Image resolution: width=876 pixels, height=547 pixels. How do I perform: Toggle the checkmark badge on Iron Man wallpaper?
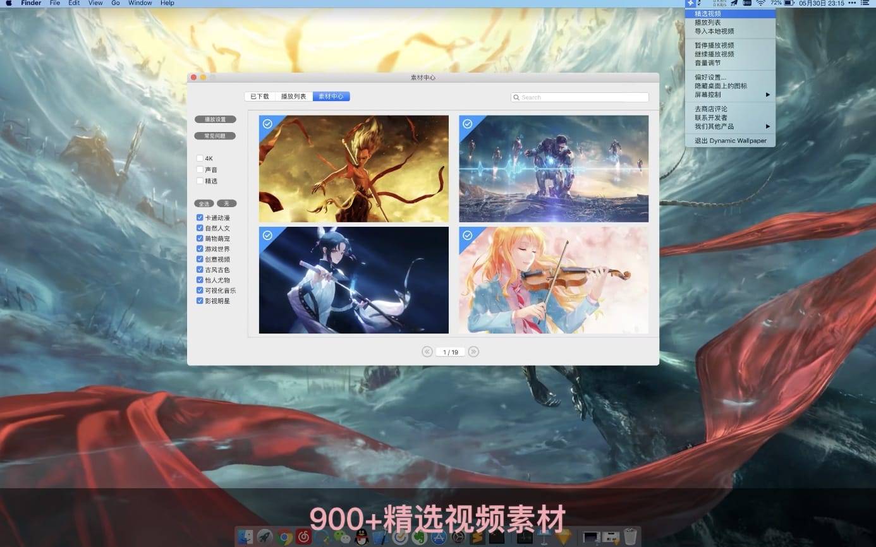click(467, 124)
